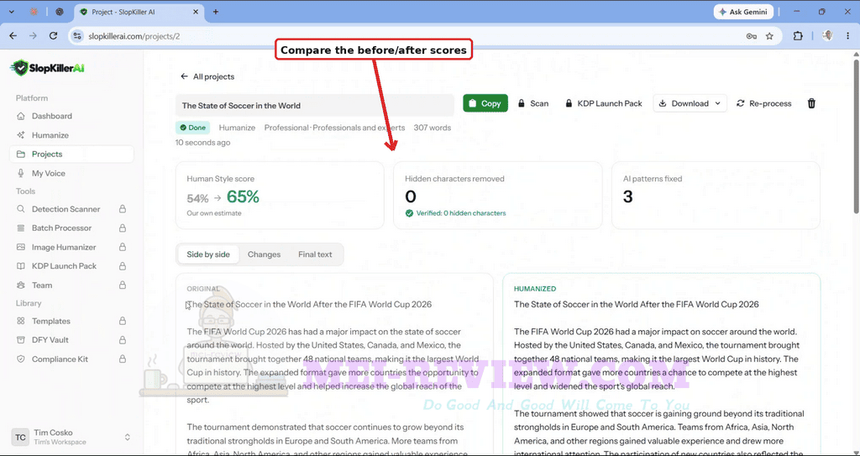
Task: Click the browser back arrow
Action: (13, 35)
